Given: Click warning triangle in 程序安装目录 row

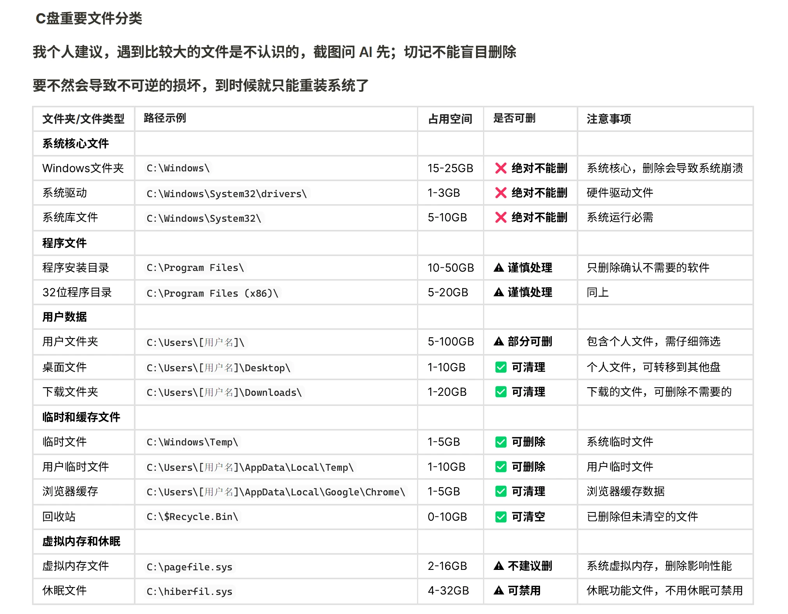Looking at the screenshot, I should 499,267.
